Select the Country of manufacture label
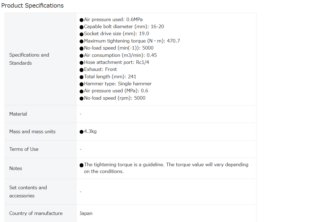Viewport: 312px width, 222px height. tap(36, 213)
